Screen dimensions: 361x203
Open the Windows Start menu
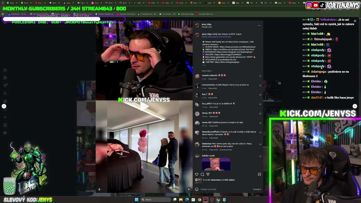(x=137, y=200)
